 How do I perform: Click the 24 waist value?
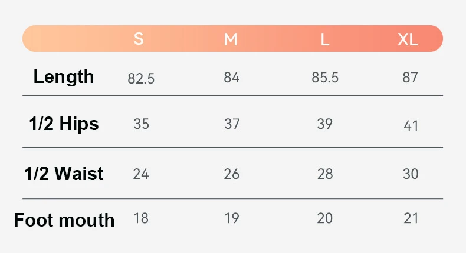pos(140,174)
